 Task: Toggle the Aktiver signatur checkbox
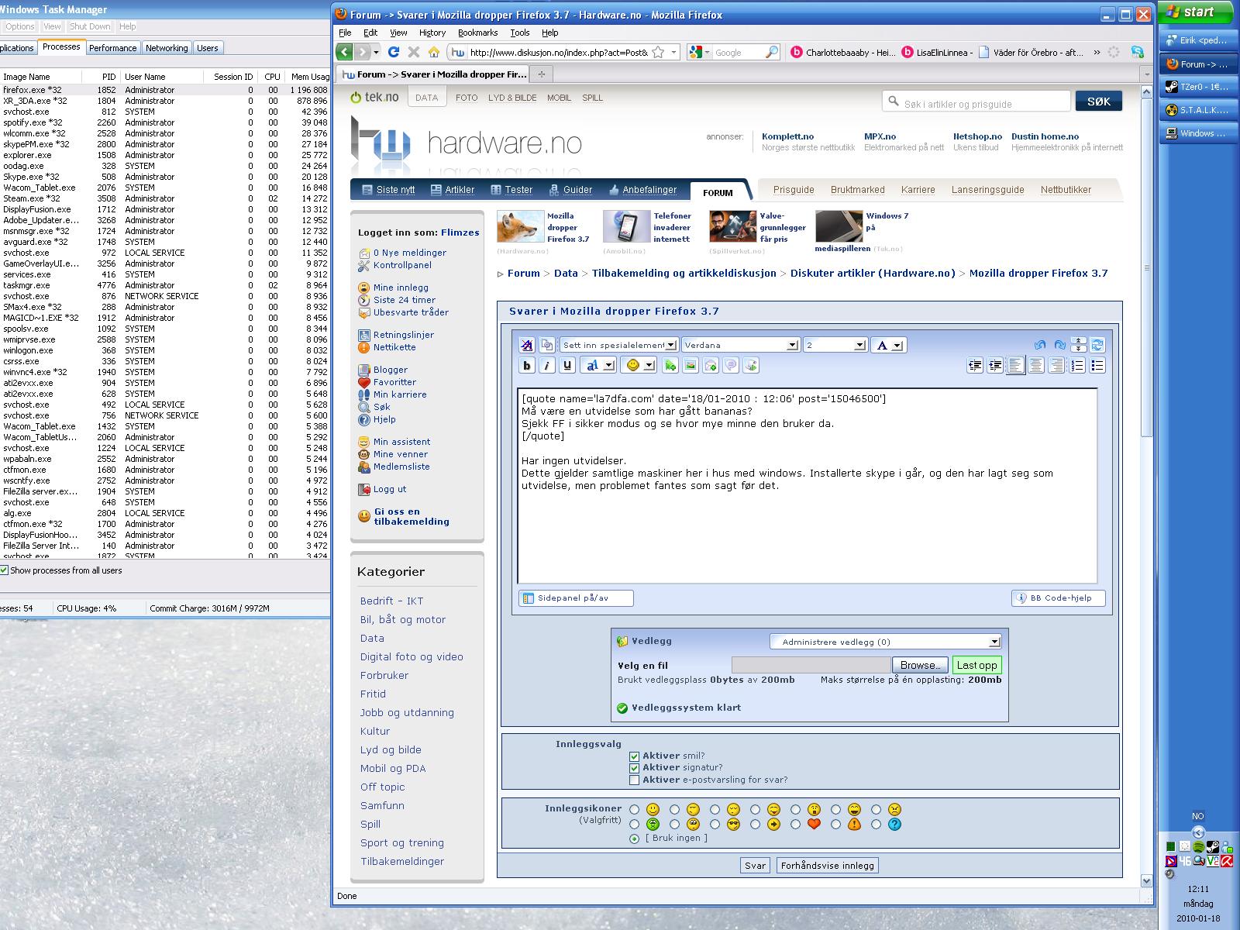[635, 768]
